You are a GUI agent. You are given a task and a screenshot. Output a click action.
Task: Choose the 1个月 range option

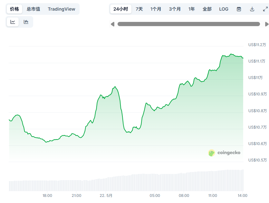[156, 9]
